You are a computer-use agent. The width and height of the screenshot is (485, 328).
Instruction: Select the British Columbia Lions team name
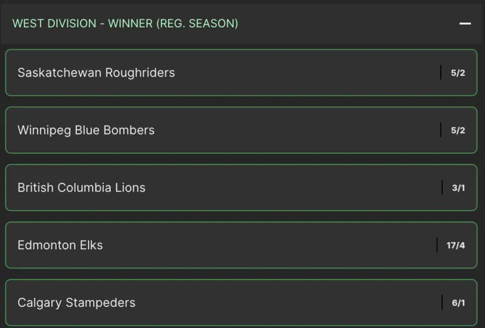[81, 188]
